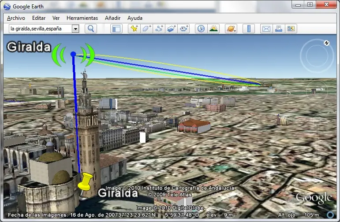The height and width of the screenshot is (222, 340).
Task: Expand the search history dropdown arrow
Action: (x=75, y=29)
